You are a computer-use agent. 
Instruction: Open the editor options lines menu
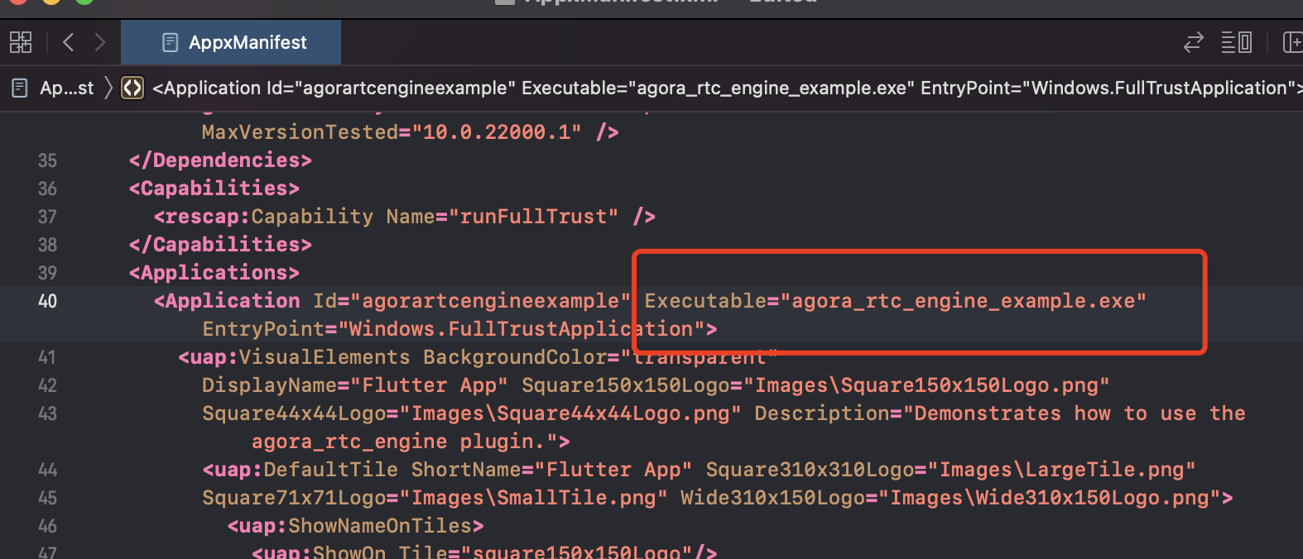coord(1236,42)
